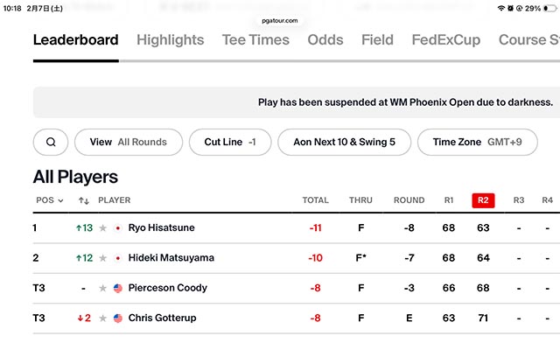Tap the Wi-Fi icon in status bar
This screenshot has width=560, height=350.
501,8
